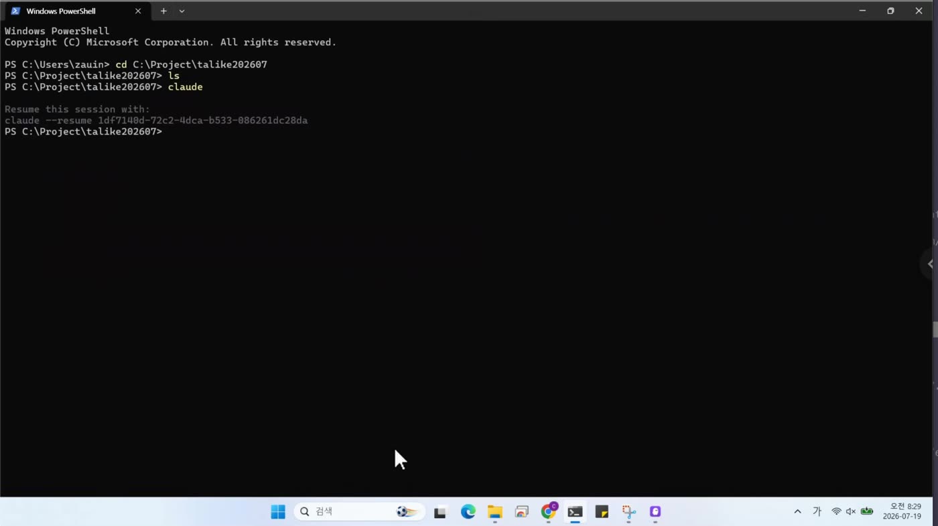Open Sticky Notes from the taskbar

[x=602, y=512]
